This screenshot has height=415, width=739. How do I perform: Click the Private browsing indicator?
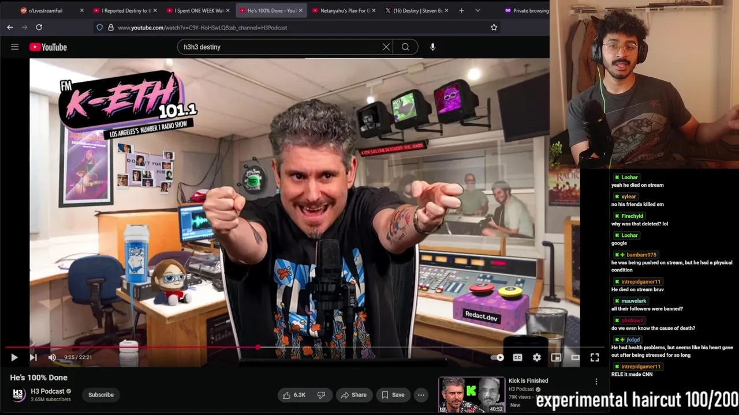[527, 10]
